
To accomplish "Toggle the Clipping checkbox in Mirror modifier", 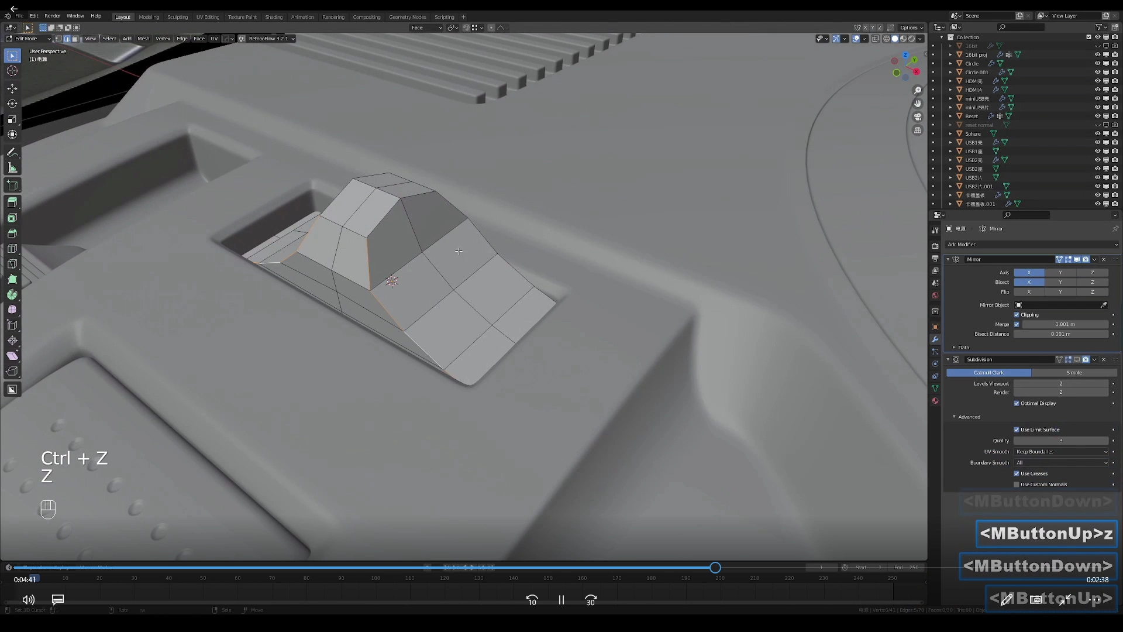I will coord(1017,315).
